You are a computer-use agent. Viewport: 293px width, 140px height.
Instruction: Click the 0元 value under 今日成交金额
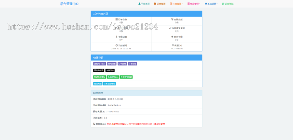177,31
